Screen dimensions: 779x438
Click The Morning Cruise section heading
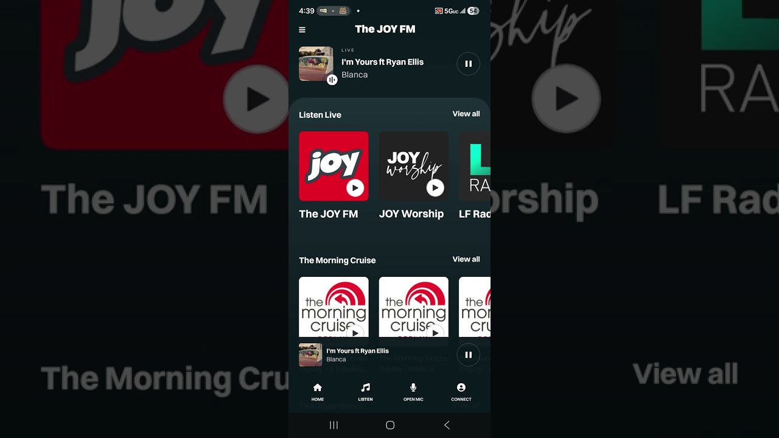pyautogui.click(x=337, y=260)
